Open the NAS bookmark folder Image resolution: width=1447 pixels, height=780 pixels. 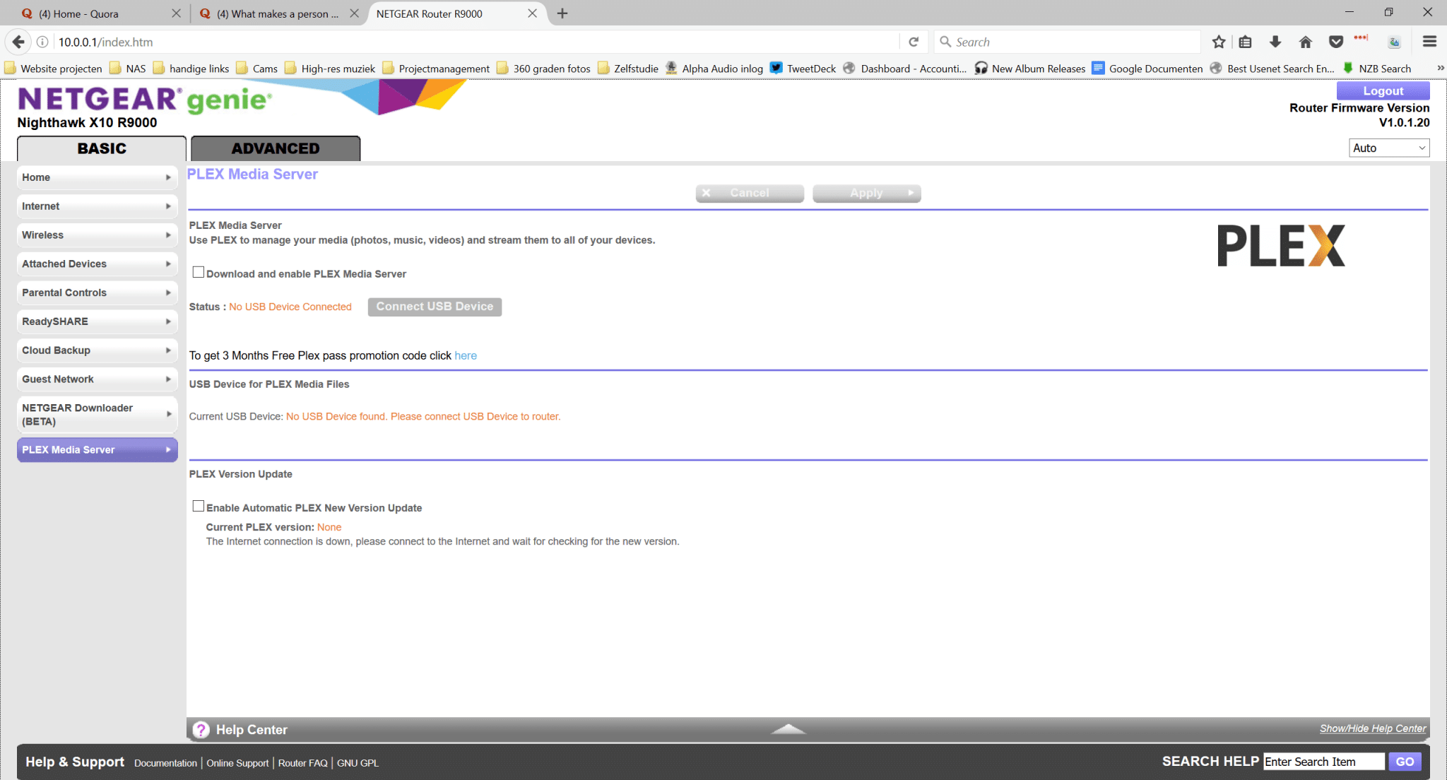128,68
